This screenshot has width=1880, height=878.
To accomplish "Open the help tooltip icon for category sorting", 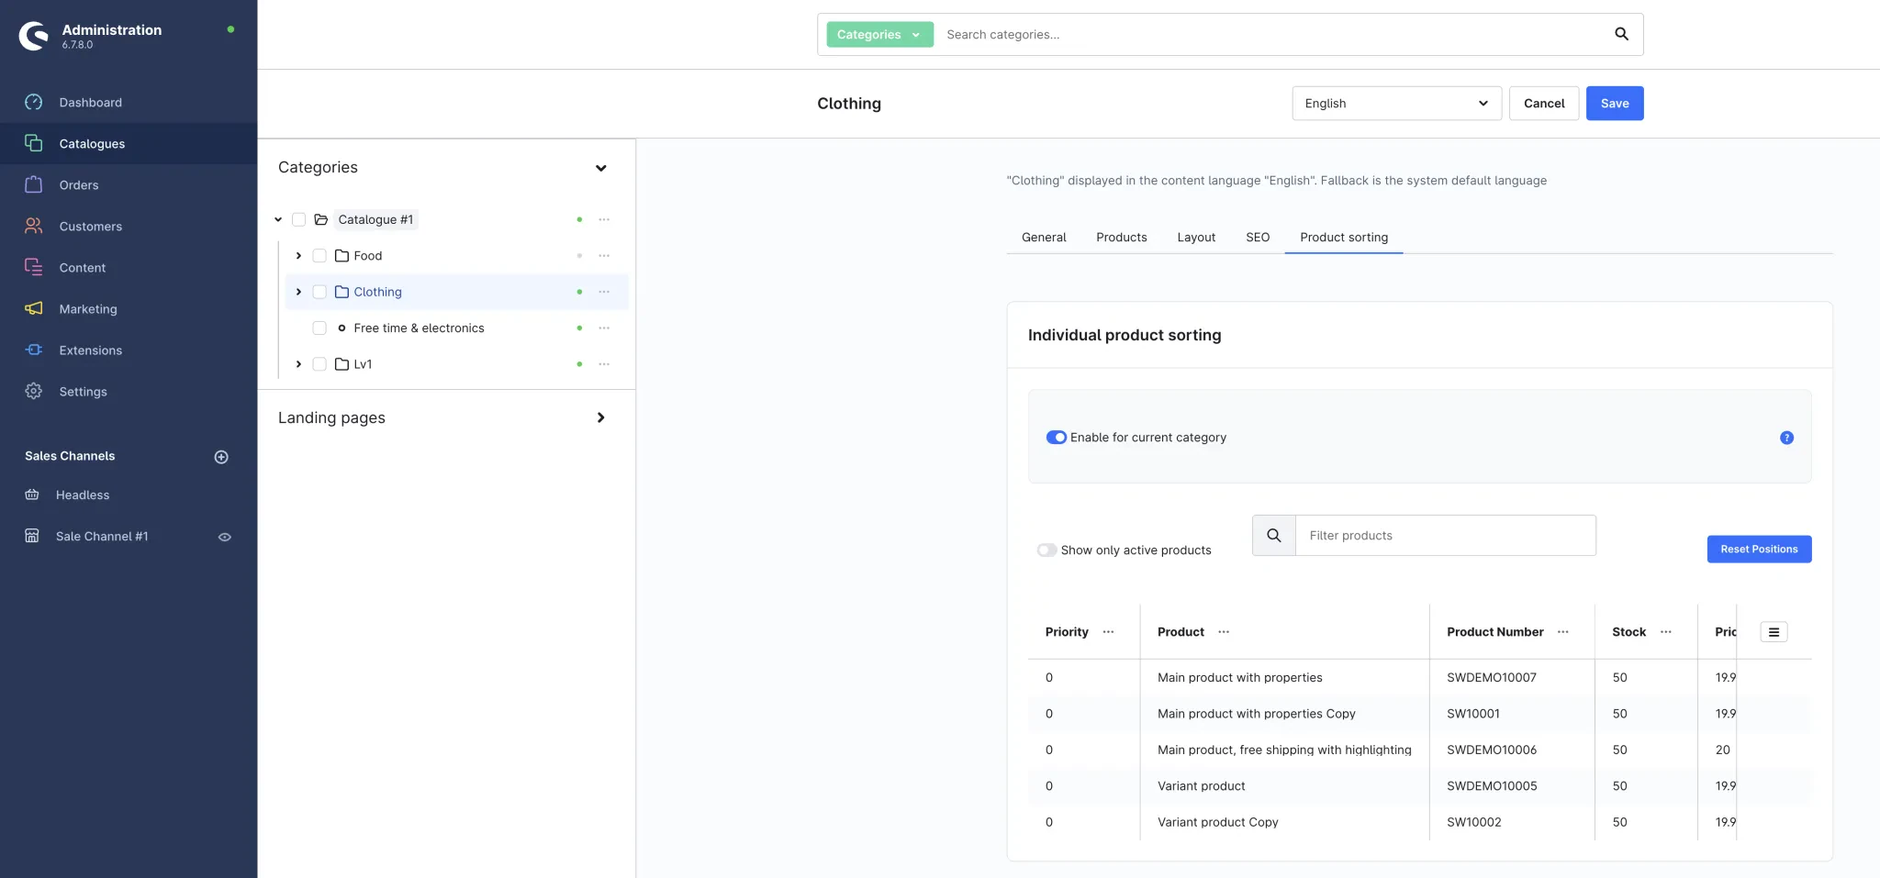I will coord(1785,438).
